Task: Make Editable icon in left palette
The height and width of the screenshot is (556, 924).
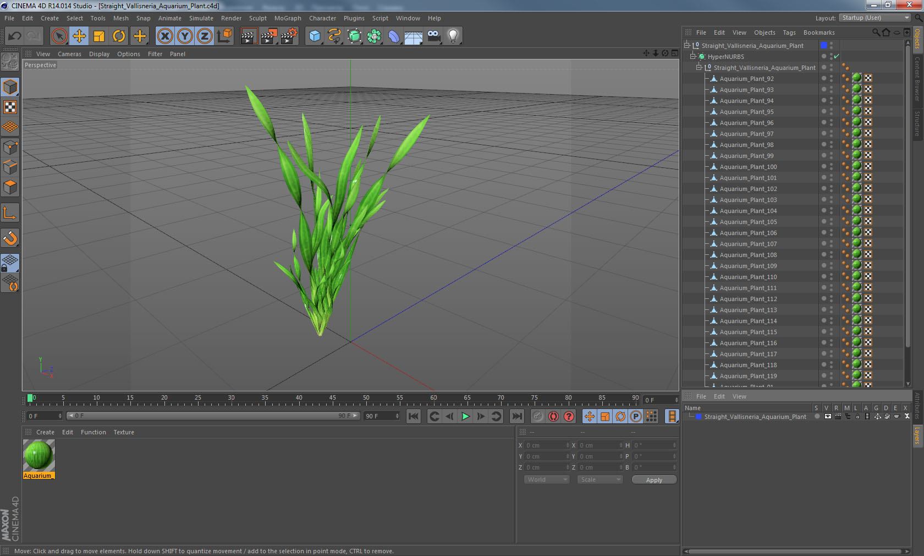Action: [x=10, y=61]
